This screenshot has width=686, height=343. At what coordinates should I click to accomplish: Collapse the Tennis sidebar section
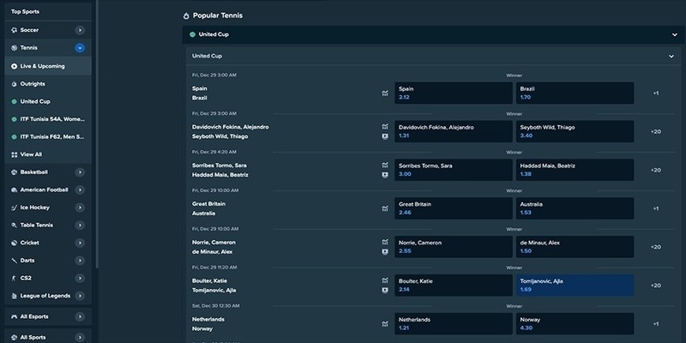pos(80,48)
